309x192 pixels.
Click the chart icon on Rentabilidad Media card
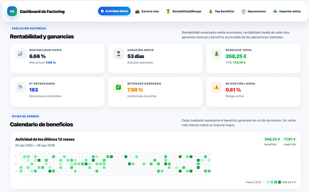click(x=20, y=54)
